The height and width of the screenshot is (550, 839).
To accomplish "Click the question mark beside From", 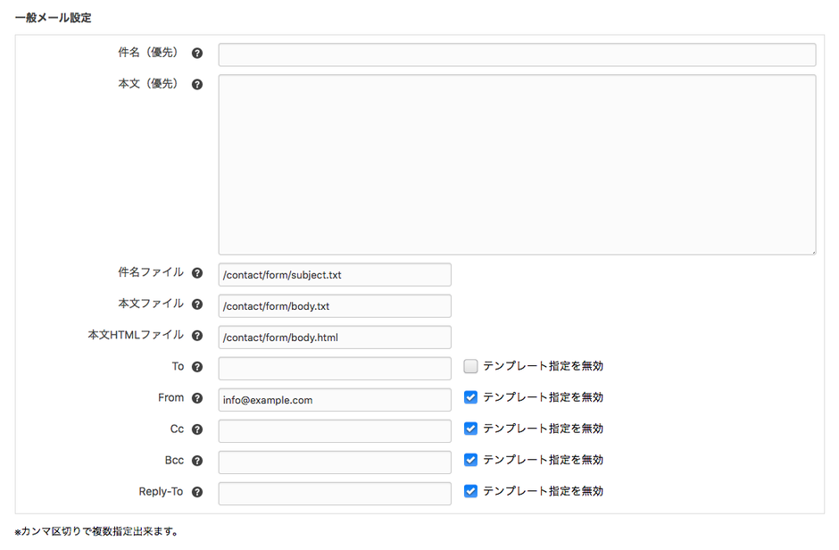I will point(197,398).
